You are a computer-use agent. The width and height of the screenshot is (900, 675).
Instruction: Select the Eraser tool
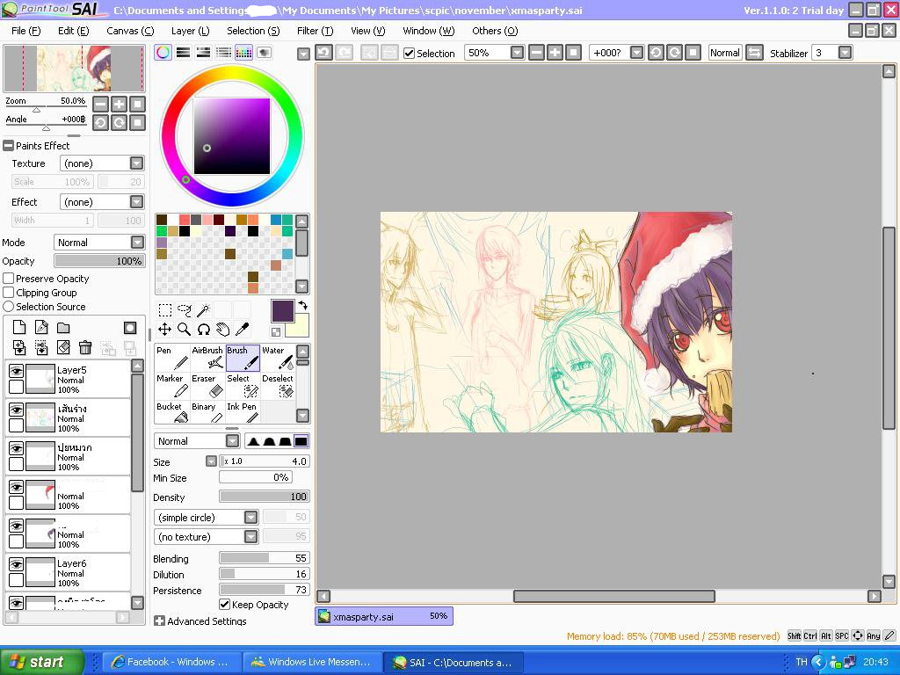207,386
